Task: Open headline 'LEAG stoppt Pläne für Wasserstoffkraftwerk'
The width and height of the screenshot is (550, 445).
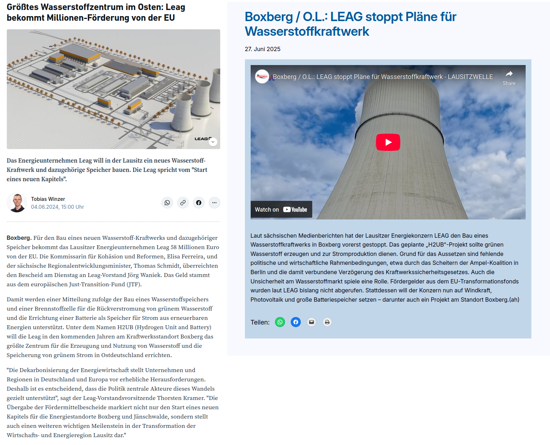Action: (x=350, y=24)
